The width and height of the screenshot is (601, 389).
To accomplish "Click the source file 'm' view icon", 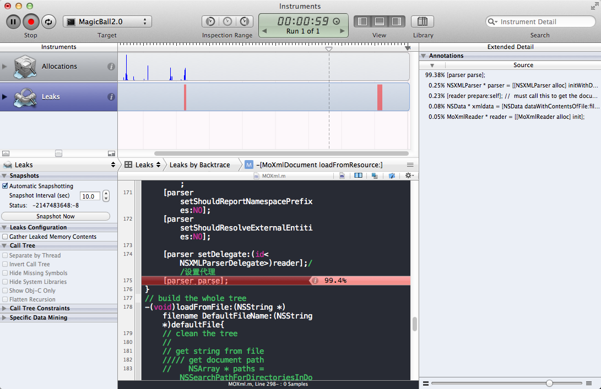I will (x=342, y=176).
